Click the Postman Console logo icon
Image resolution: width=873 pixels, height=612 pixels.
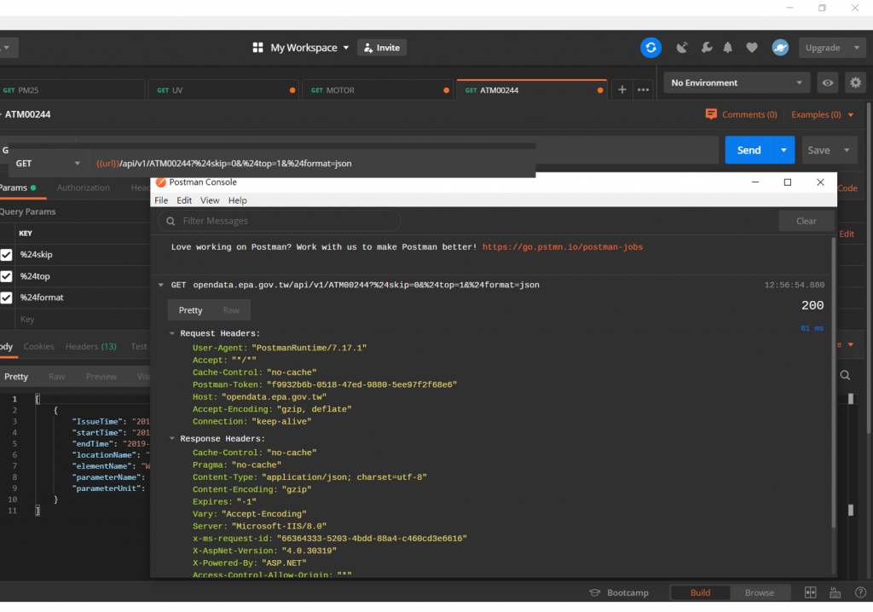click(161, 182)
